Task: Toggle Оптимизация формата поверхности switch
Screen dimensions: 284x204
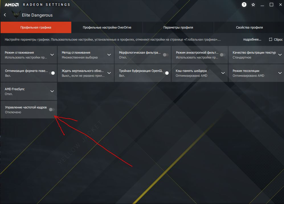Action: [x=52, y=73]
